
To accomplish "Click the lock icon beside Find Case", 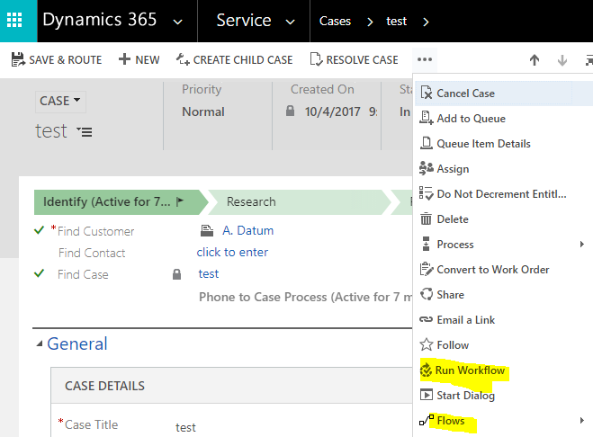I will pyautogui.click(x=176, y=274).
